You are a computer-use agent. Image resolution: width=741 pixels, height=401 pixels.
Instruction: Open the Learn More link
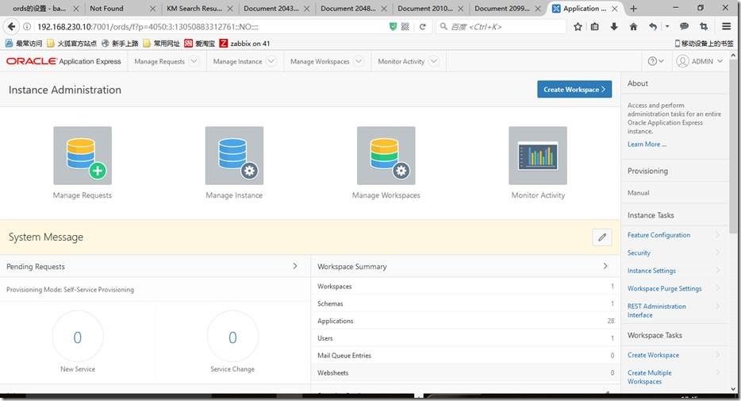coord(647,145)
